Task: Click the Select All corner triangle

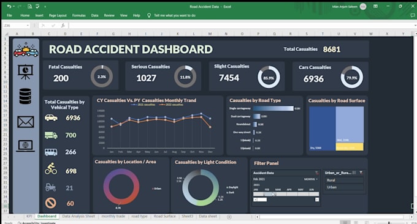Action: tap(6, 34)
